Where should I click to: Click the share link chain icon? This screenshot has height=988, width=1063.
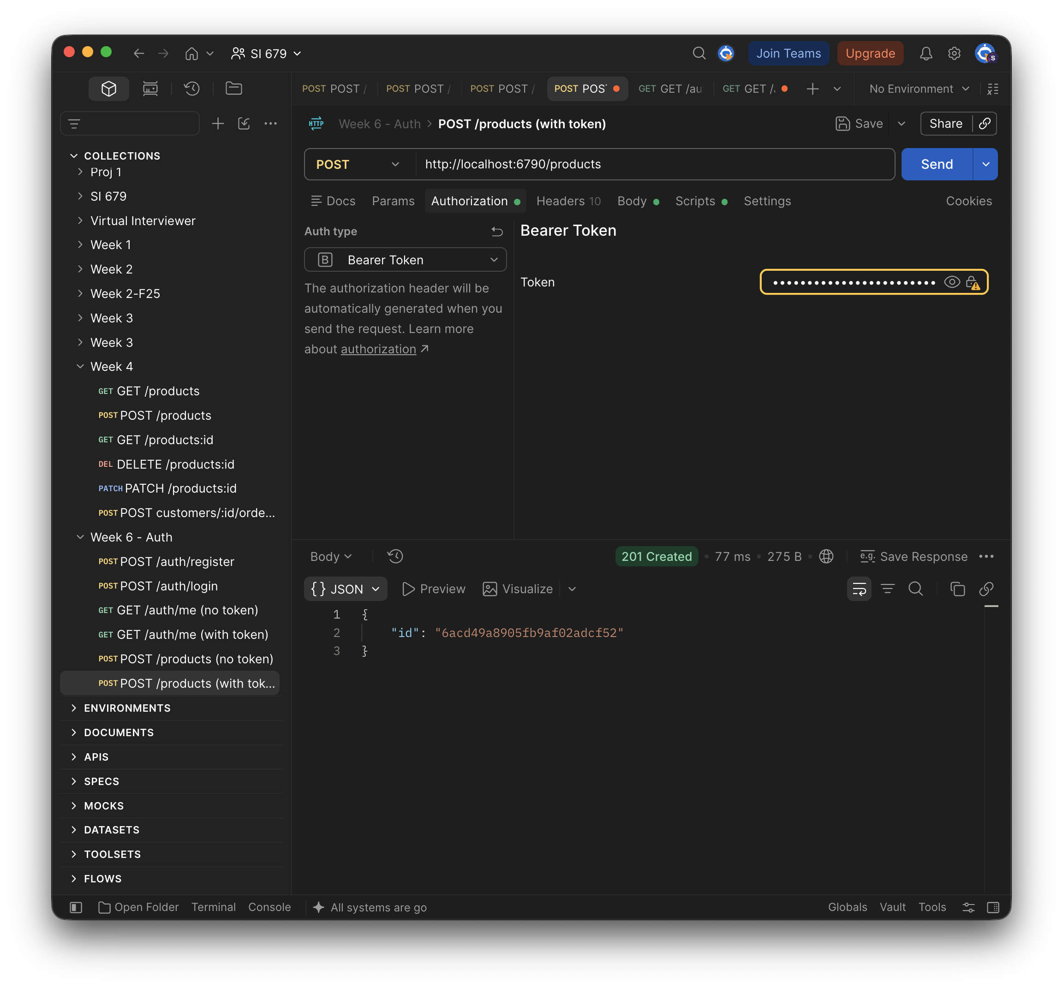point(985,124)
